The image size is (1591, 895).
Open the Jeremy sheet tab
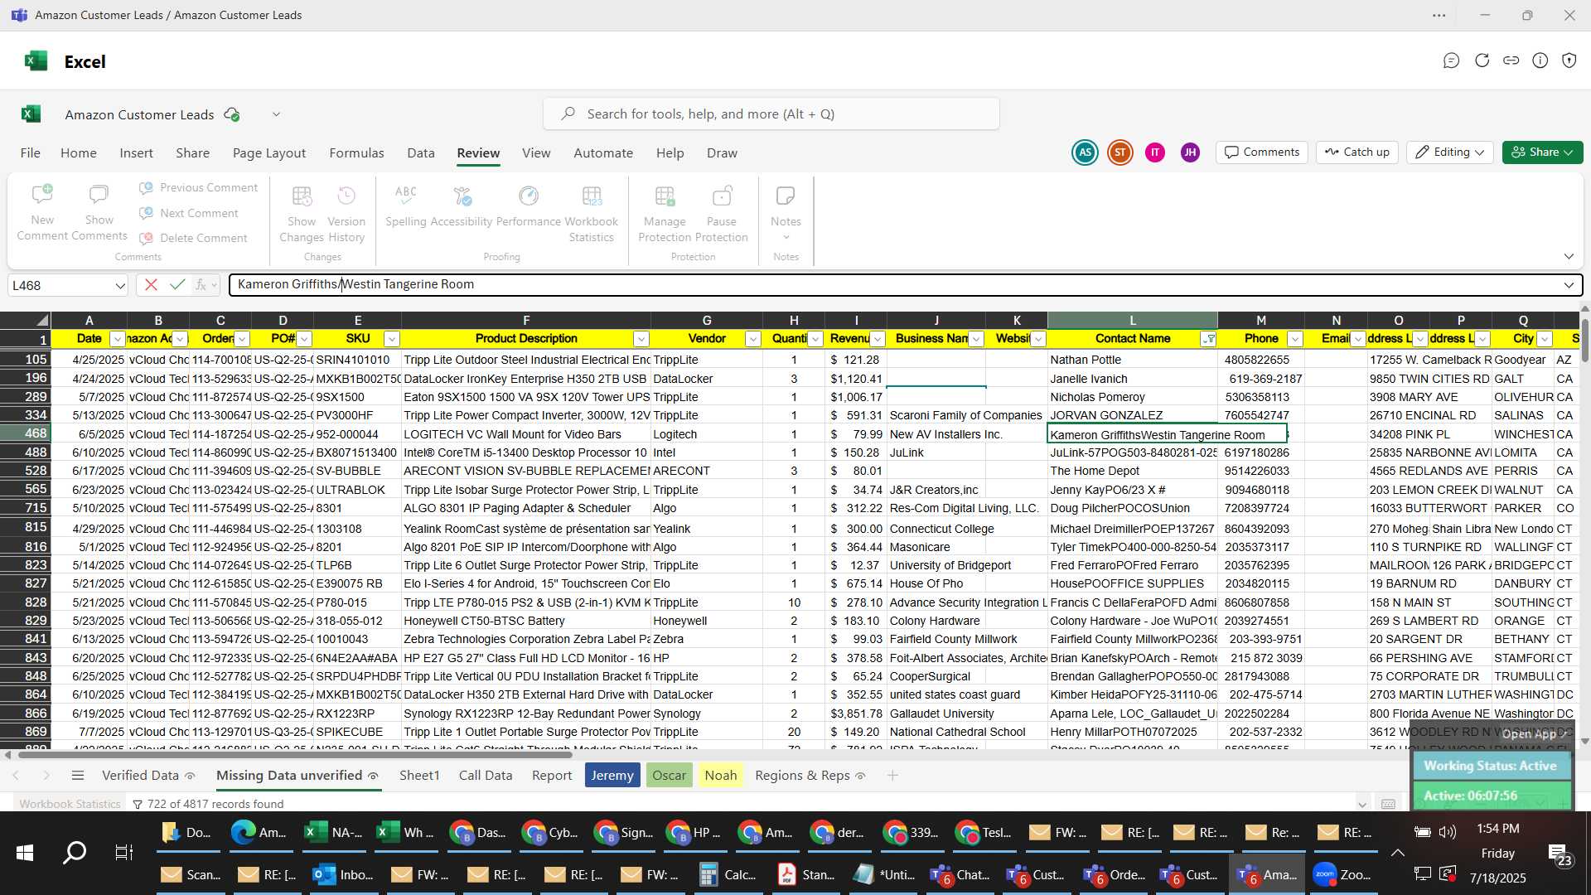tap(612, 776)
